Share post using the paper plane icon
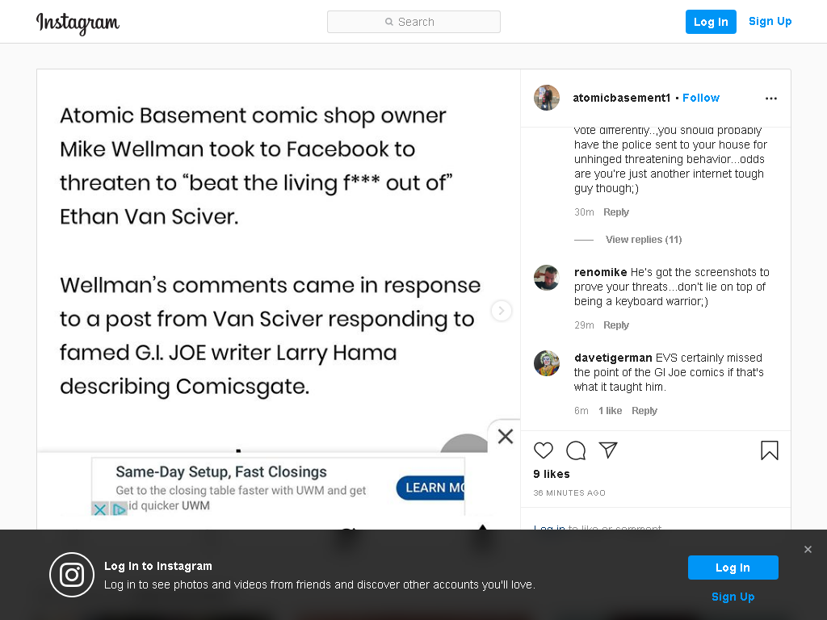The height and width of the screenshot is (620, 827). [x=608, y=450]
